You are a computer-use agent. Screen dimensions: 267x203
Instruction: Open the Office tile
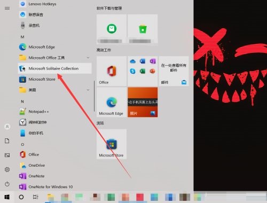[112, 71]
